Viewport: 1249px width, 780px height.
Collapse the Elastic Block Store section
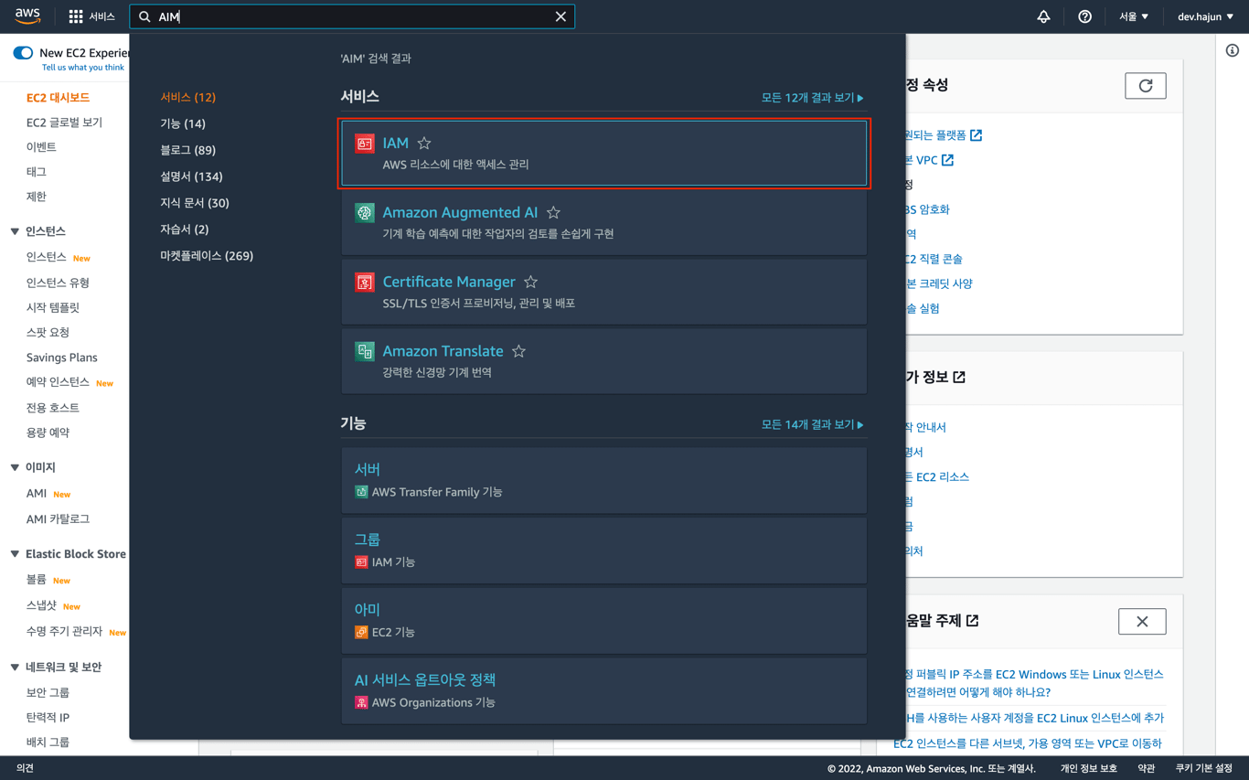15,554
